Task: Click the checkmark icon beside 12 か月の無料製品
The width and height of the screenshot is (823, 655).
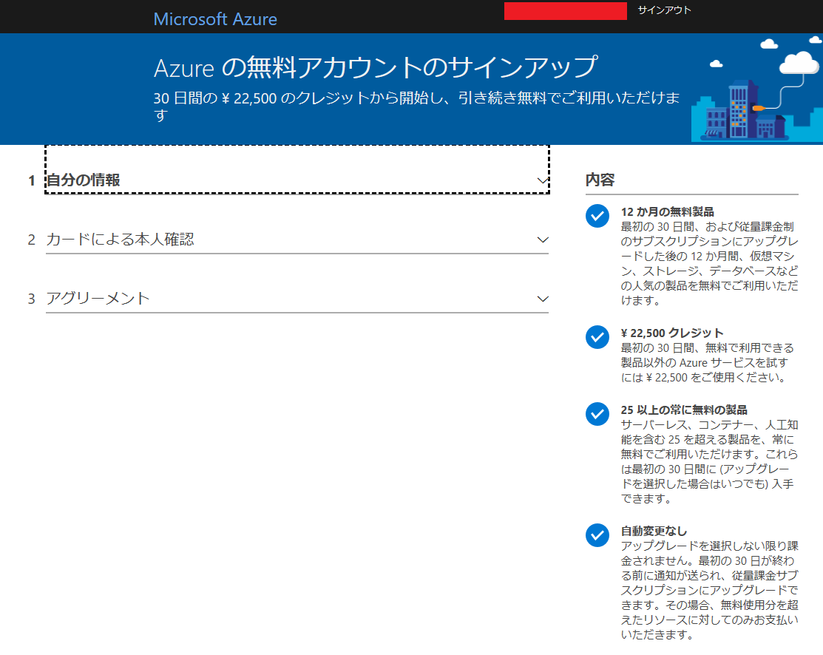Action: 597,217
